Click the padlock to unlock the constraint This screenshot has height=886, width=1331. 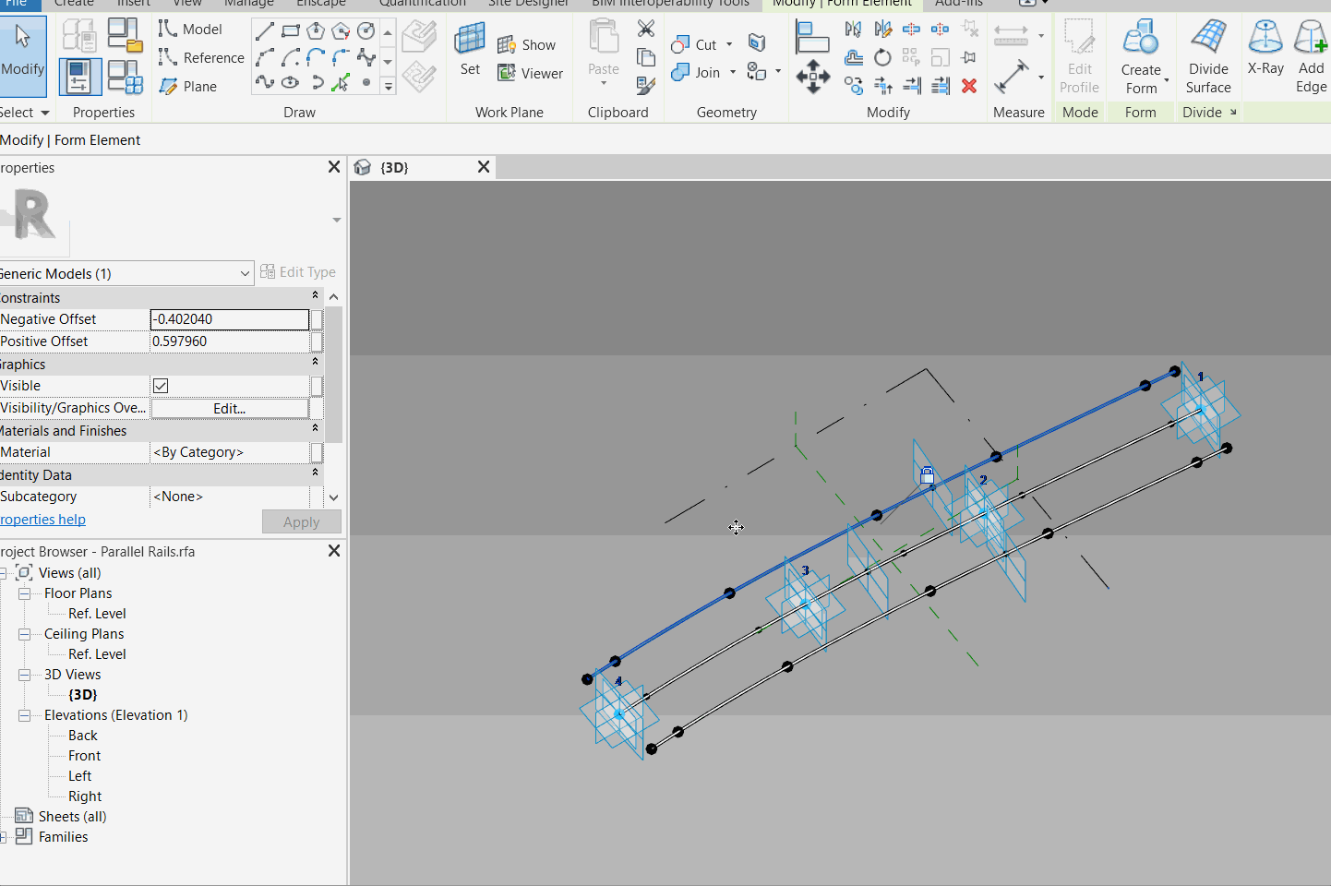coord(927,473)
